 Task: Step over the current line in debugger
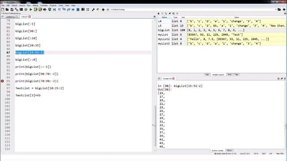click(x=59, y=9)
